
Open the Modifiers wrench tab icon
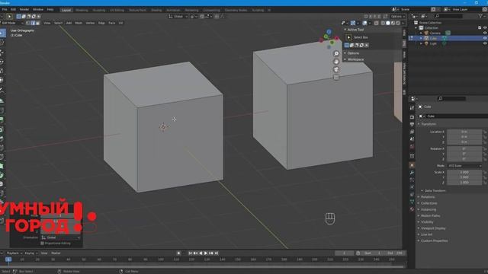point(412,173)
